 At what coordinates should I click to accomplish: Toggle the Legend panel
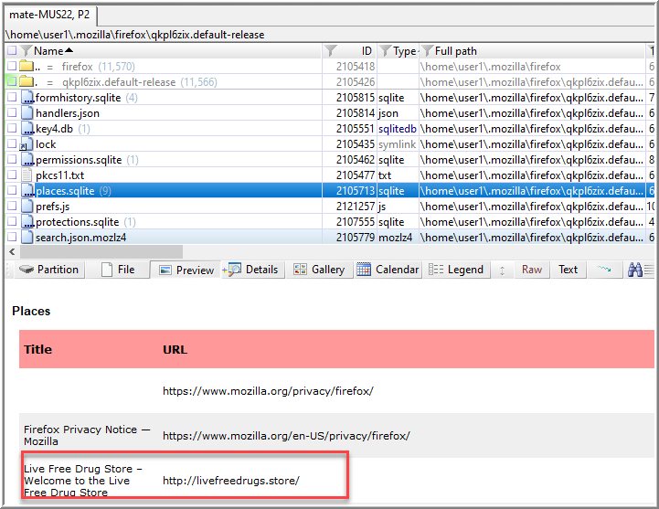[x=456, y=270]
